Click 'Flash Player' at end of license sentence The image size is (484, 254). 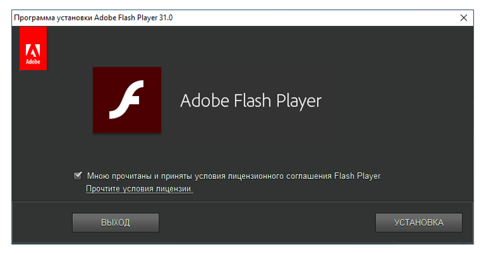358,176
